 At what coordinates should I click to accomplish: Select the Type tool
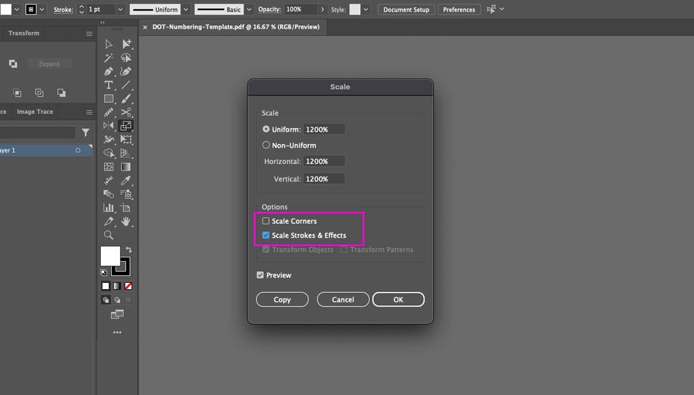(x=109, y=85)
